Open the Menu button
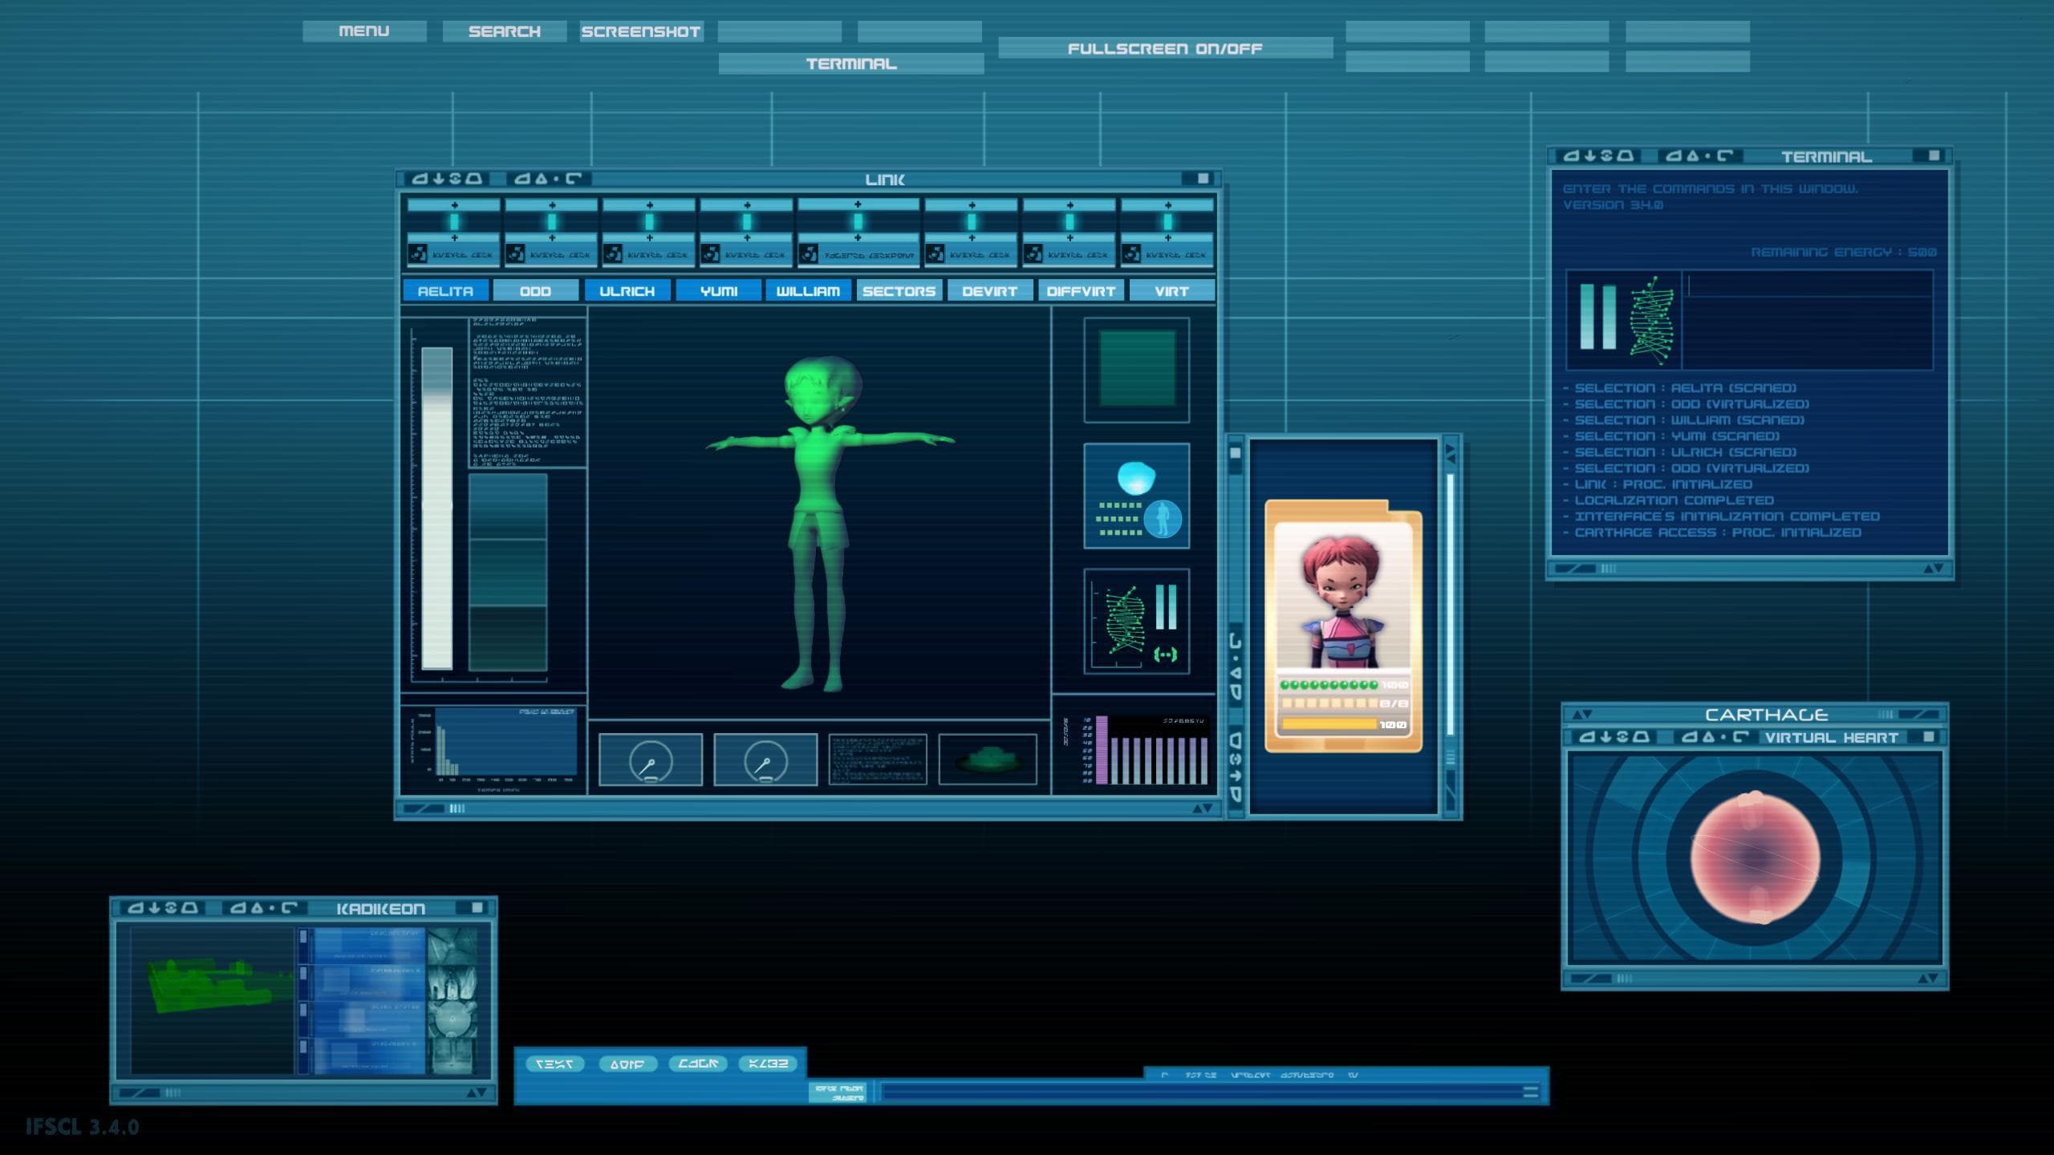The height and width of the screenshot is (1155, 2054). pyautogui.click(x=363, y=31)
